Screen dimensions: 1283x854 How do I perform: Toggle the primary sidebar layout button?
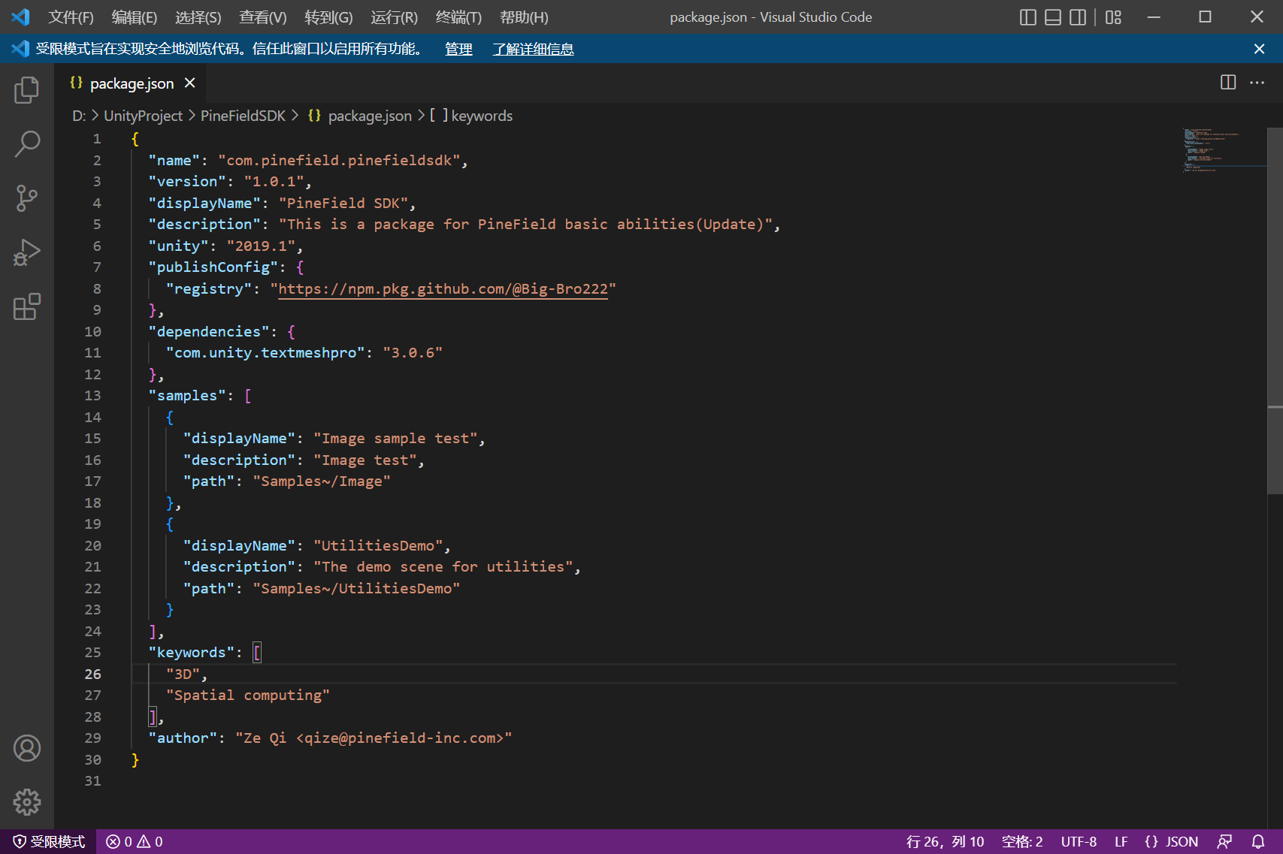(1028, 17)
